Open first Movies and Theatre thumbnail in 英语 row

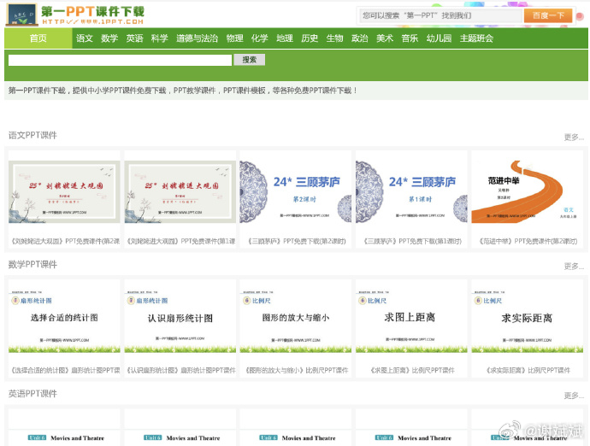click(64, 432)
